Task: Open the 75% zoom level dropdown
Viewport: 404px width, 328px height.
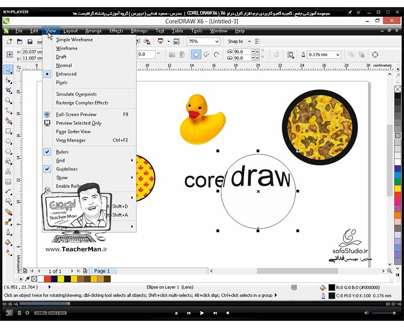Action: (x=217, y=41)
